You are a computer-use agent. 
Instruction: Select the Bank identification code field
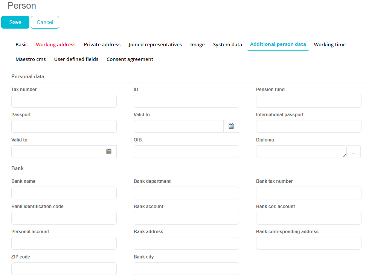pos(64,218)
